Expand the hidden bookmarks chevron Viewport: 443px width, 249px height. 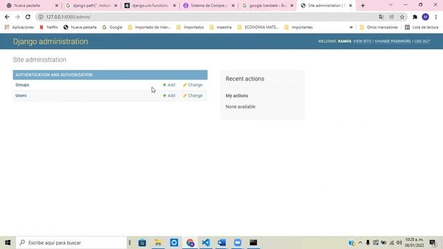pyautogui.click(x=351, y=27)
